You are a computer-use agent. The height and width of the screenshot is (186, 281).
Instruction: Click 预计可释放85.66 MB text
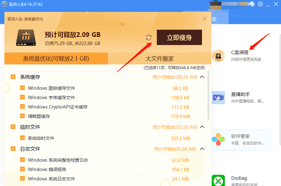(x=175, y=149)
